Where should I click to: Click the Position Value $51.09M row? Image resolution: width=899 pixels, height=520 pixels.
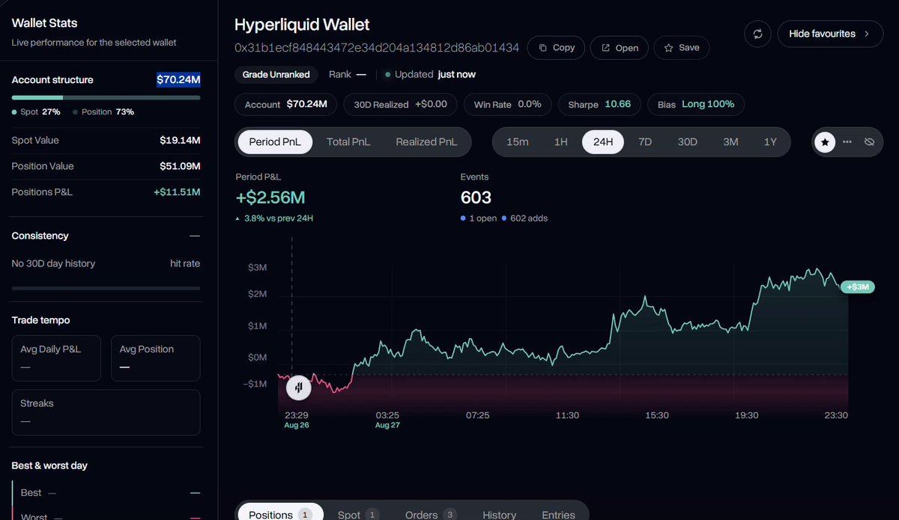(106, 166)
